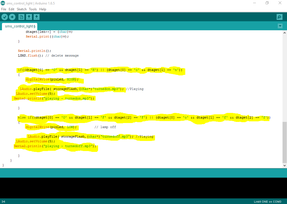Viewport: 287px width, 204px height.
Task: Save the sketch with the Save icon
Action: click(36, 17)
